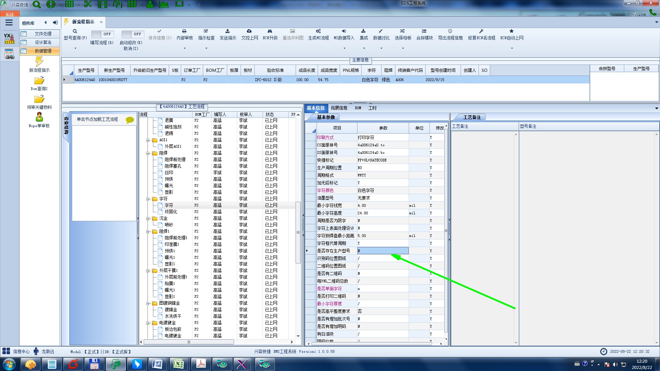Viewport: 660px width, 371px height.
Task: Click the 内部审核 printer icon
Action: [184, 31]
